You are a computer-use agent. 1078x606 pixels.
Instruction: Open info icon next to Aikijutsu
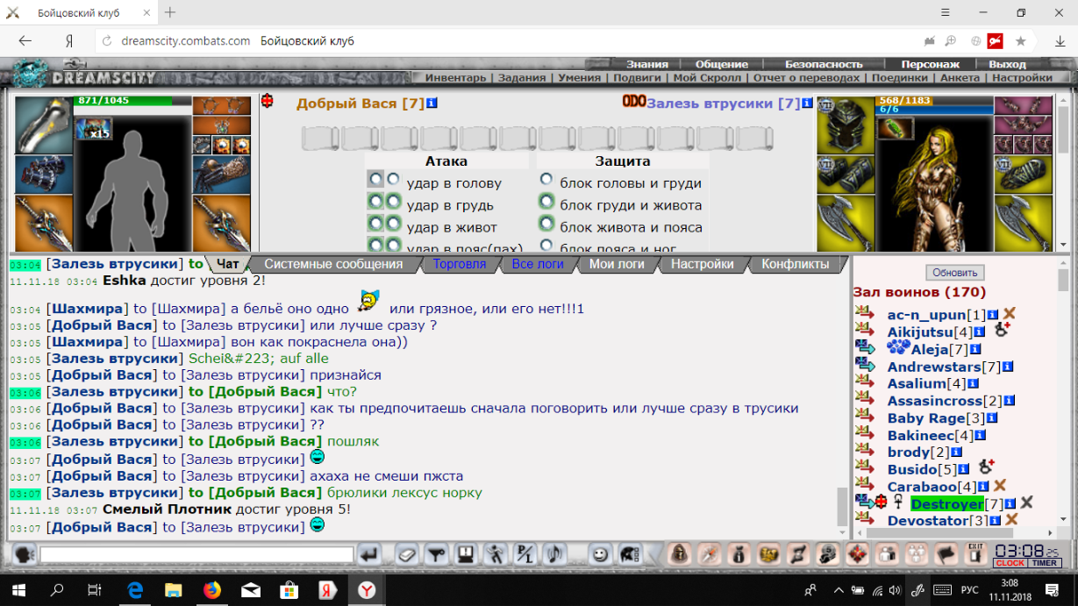point(979,332)
